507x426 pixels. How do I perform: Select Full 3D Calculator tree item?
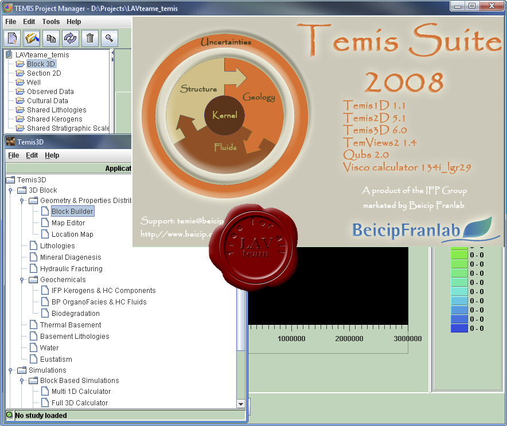click(x=80, y=402)
